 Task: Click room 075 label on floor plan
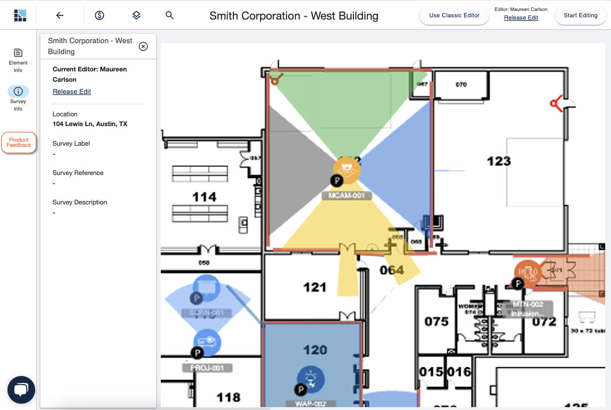click(436, 322)
